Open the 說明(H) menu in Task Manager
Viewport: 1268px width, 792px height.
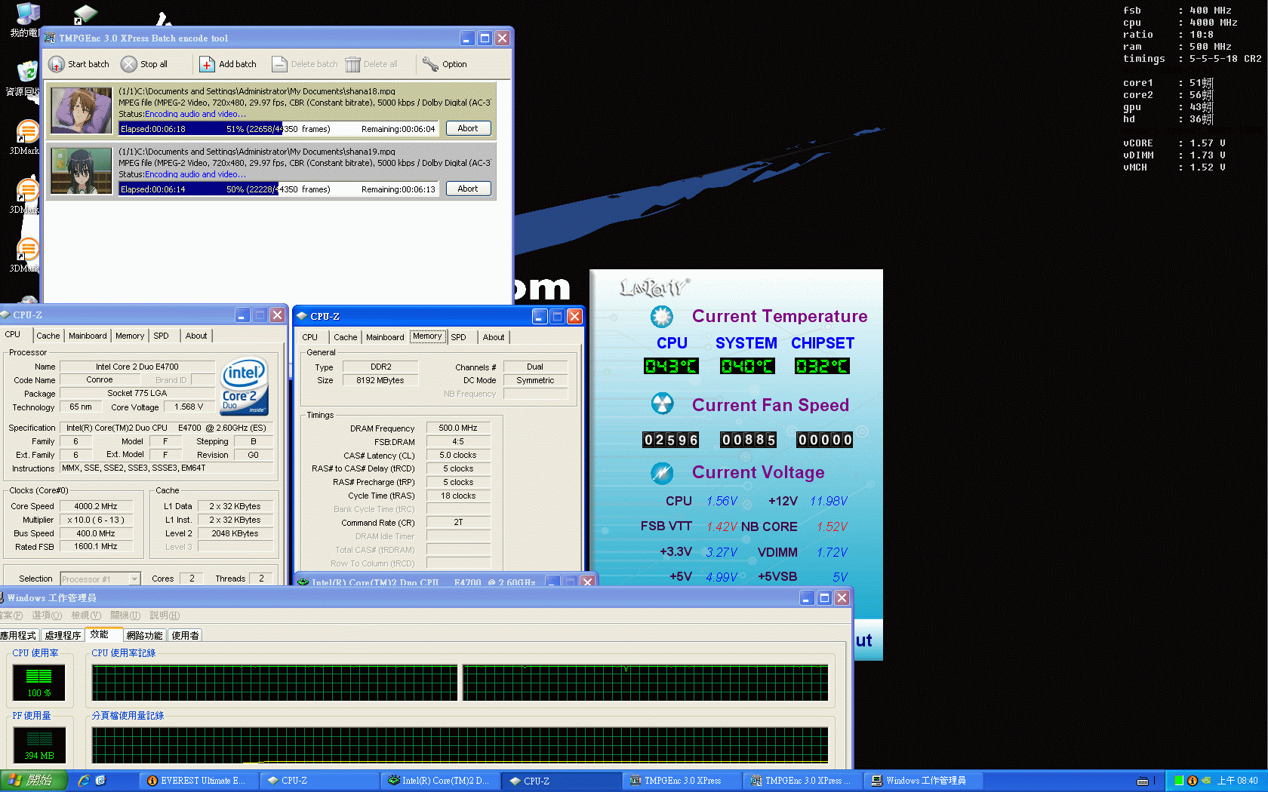point(165,615)
